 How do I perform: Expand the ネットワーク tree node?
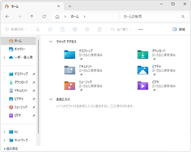(x=5, y=140)
